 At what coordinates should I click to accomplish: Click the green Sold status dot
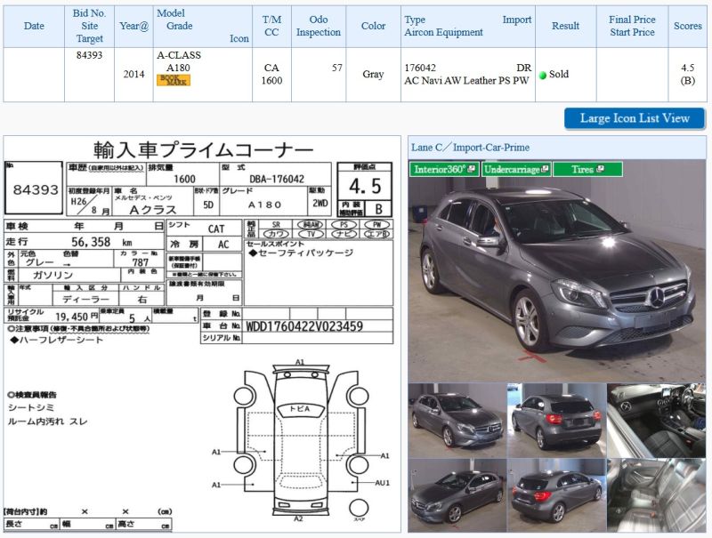(x=542, y=75)
